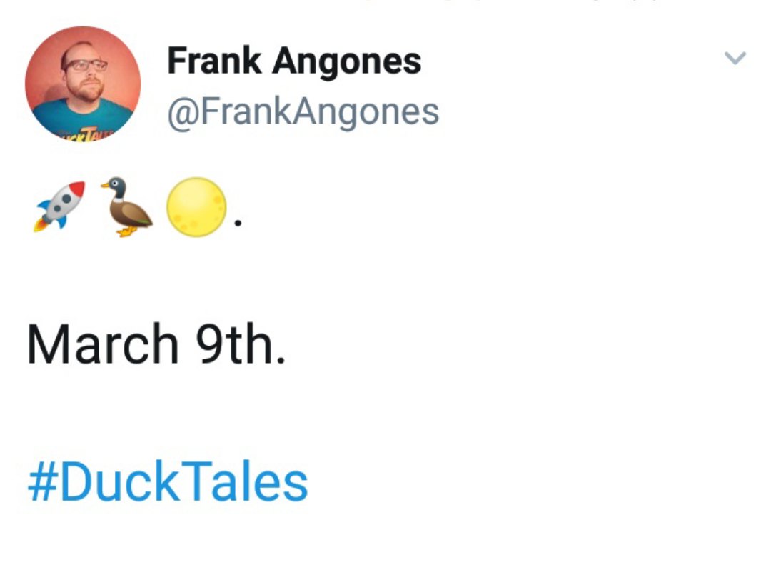This screenshot has height=565, width=771.
Task: Click the "March 9th." tweet text
Action: point(156,344)
